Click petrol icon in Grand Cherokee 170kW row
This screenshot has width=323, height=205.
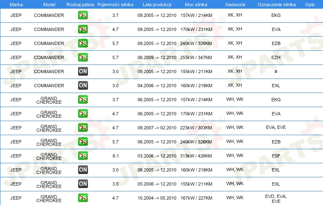click(83, 113)
